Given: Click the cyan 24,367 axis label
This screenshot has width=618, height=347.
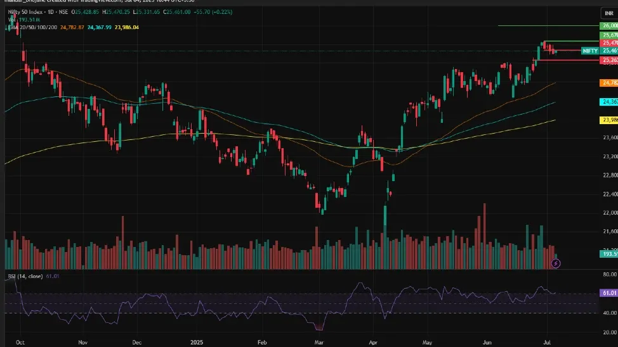Looking at the screenshot, I should (608, 102).
